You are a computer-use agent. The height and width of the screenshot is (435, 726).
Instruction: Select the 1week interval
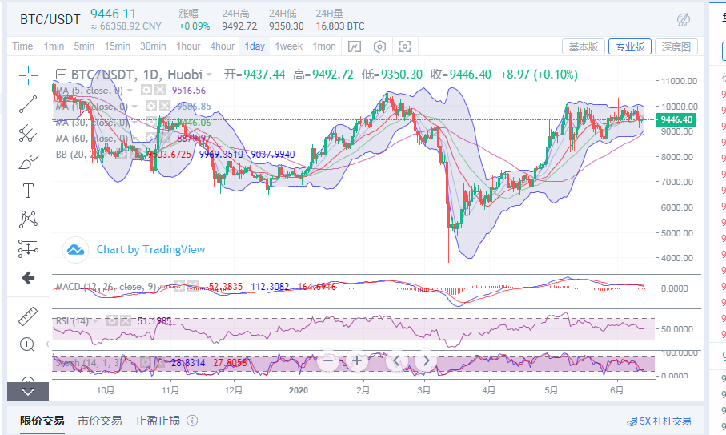[x=288, y=46]
